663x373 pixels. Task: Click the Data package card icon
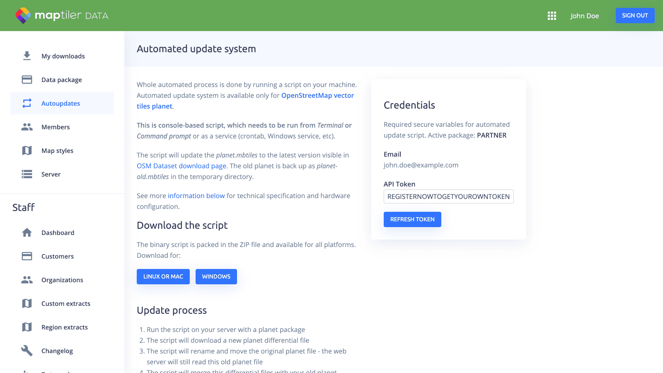tap(27, 79)
